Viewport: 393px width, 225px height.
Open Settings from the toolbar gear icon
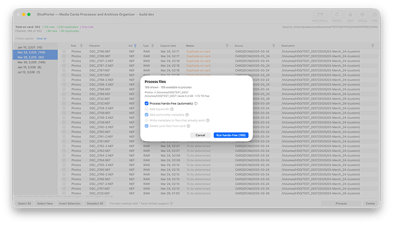tap(363, 15)
